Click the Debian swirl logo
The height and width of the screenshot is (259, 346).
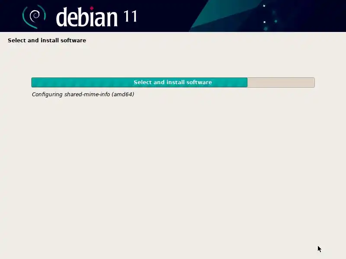34,16
